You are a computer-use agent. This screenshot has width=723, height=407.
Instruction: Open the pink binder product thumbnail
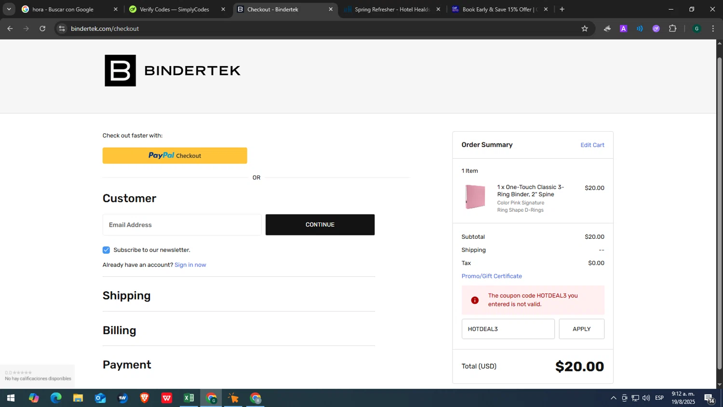[475, 197]
